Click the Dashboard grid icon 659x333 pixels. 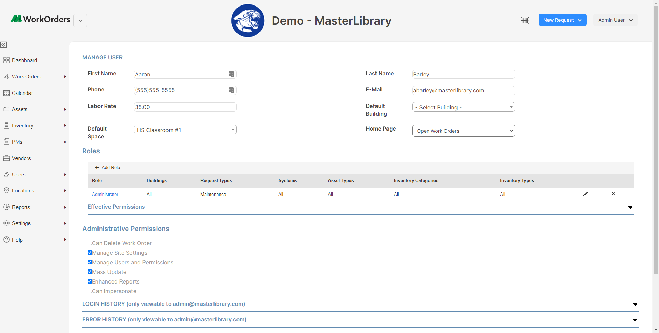click(x=7, y=60)
